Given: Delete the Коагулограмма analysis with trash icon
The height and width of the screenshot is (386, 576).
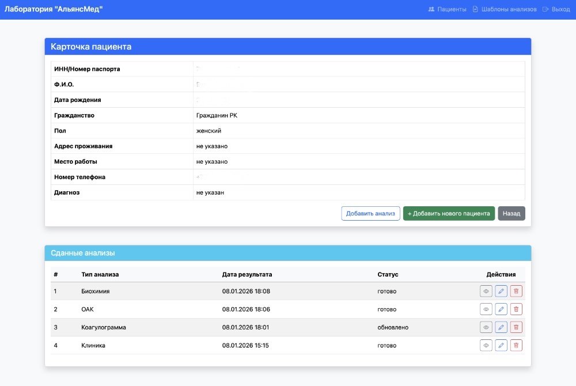Looking at the screenshot, I should (x=516, y=327).
